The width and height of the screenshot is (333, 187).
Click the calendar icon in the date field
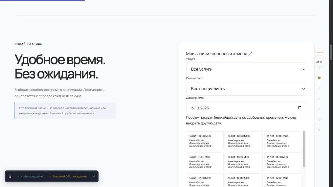tap(300, 108)
